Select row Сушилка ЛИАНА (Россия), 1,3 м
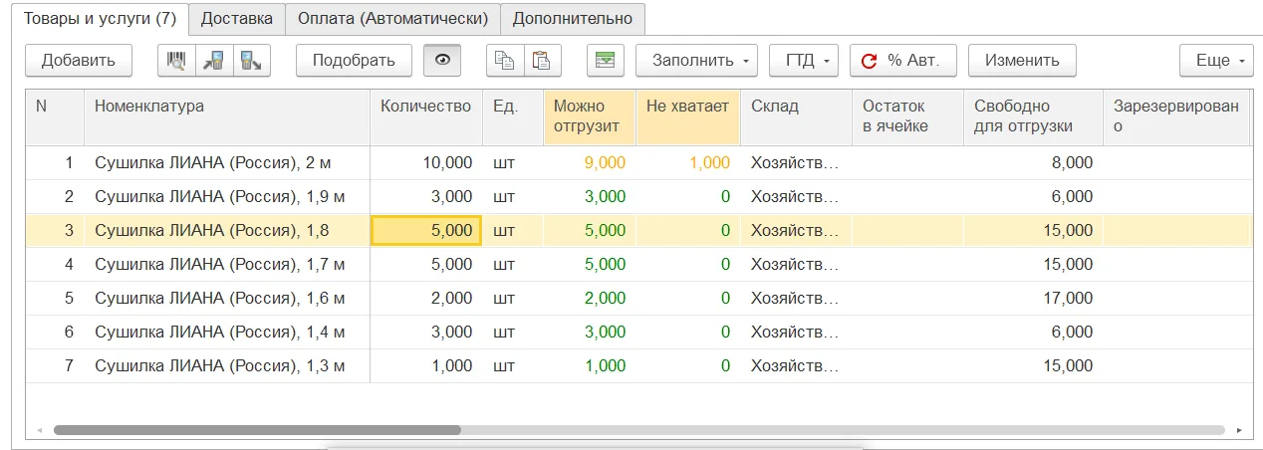Viewport: 1263px width, 450px height. tap(637, 365)
